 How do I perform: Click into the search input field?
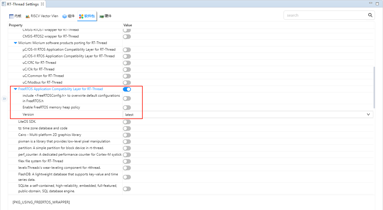[x=325, y=15]
